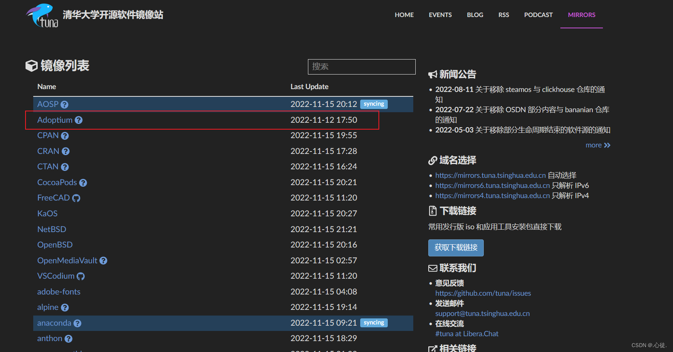Open the FreeCAD mirror link
The image size is (673, 352).
[53, 198]
